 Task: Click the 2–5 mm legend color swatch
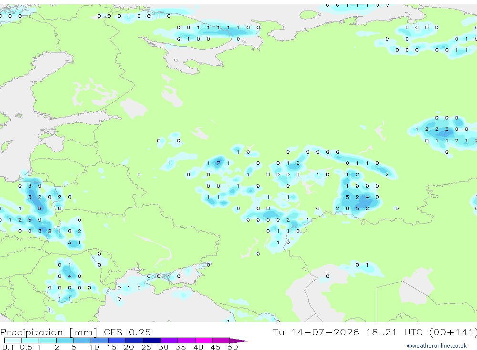pos(65,340)
